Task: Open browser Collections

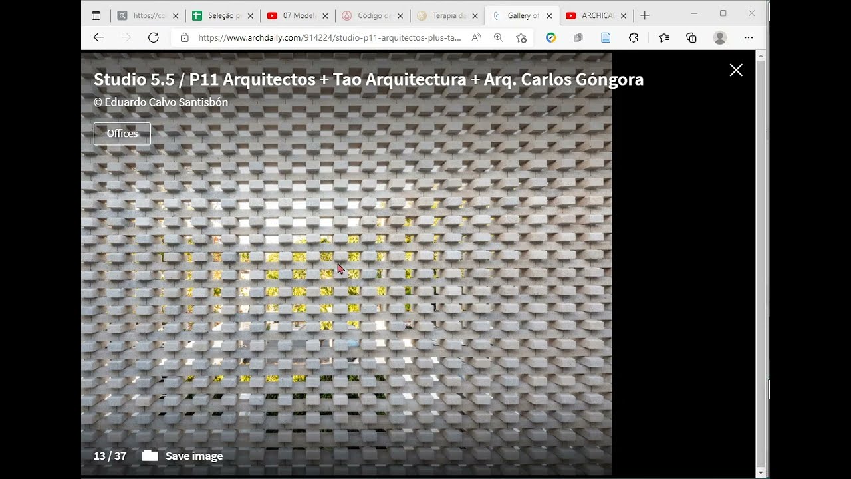Action: pyautogui.click(x=691, y=38)
